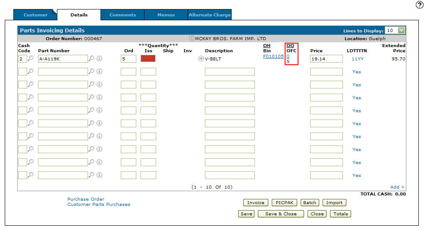This screenshot has height=230, width=424.
Task: Click empty Part Number field in second row
Action: tap(63, 72)
